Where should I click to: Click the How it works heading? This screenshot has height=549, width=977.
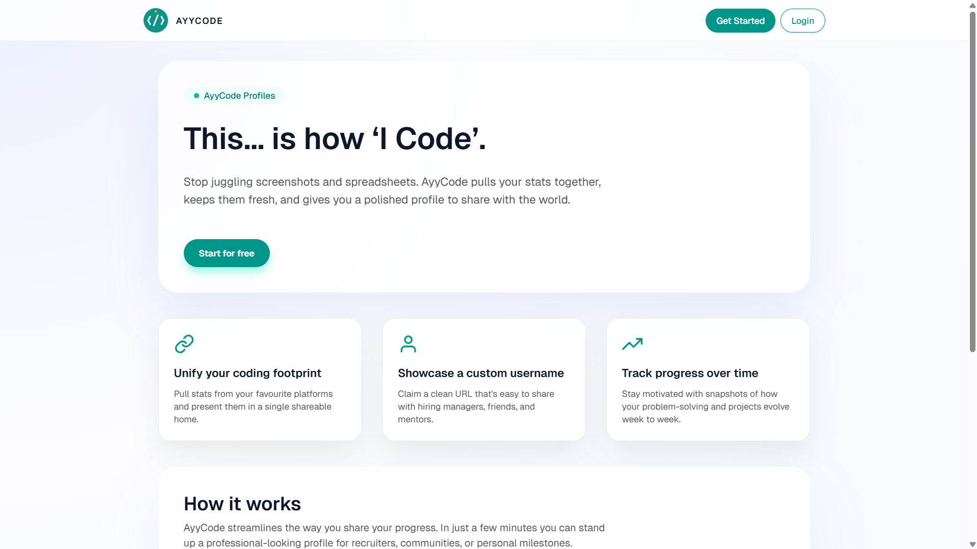coord(242,503)
